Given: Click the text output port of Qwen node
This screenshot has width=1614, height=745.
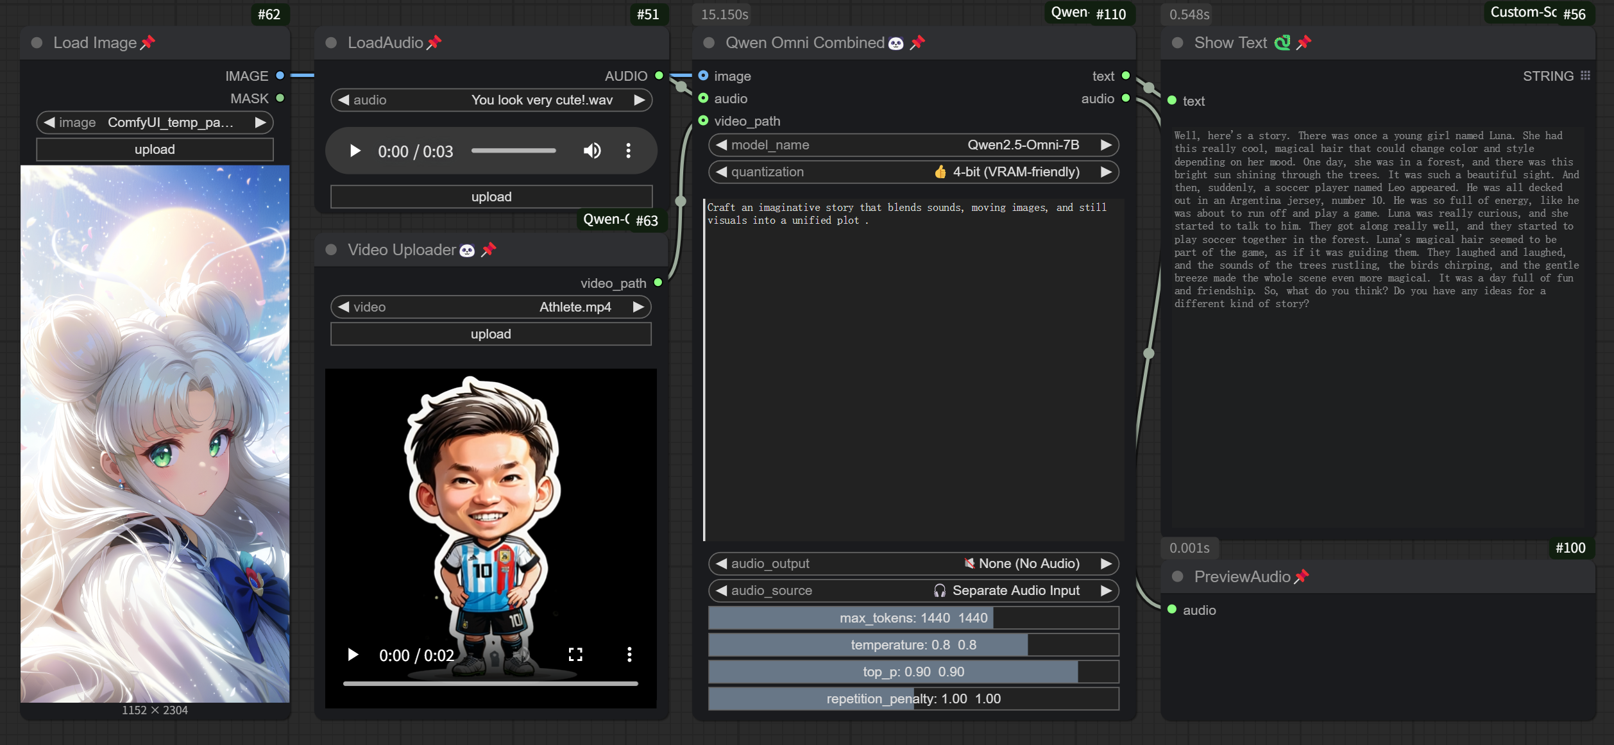Looking at the screenshot, I should [1126, 76].
